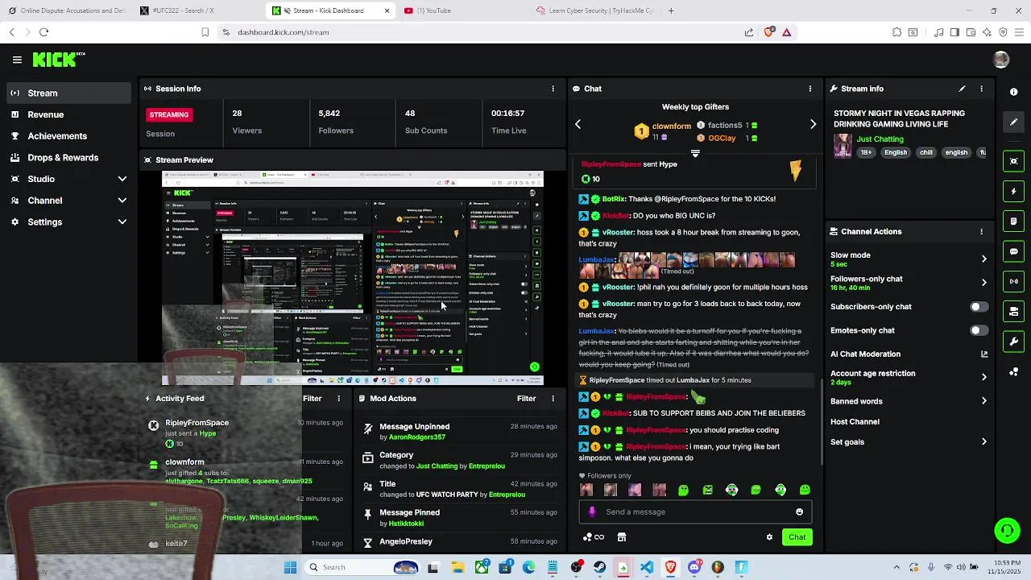Click Host Channel action

coord(855,421)
